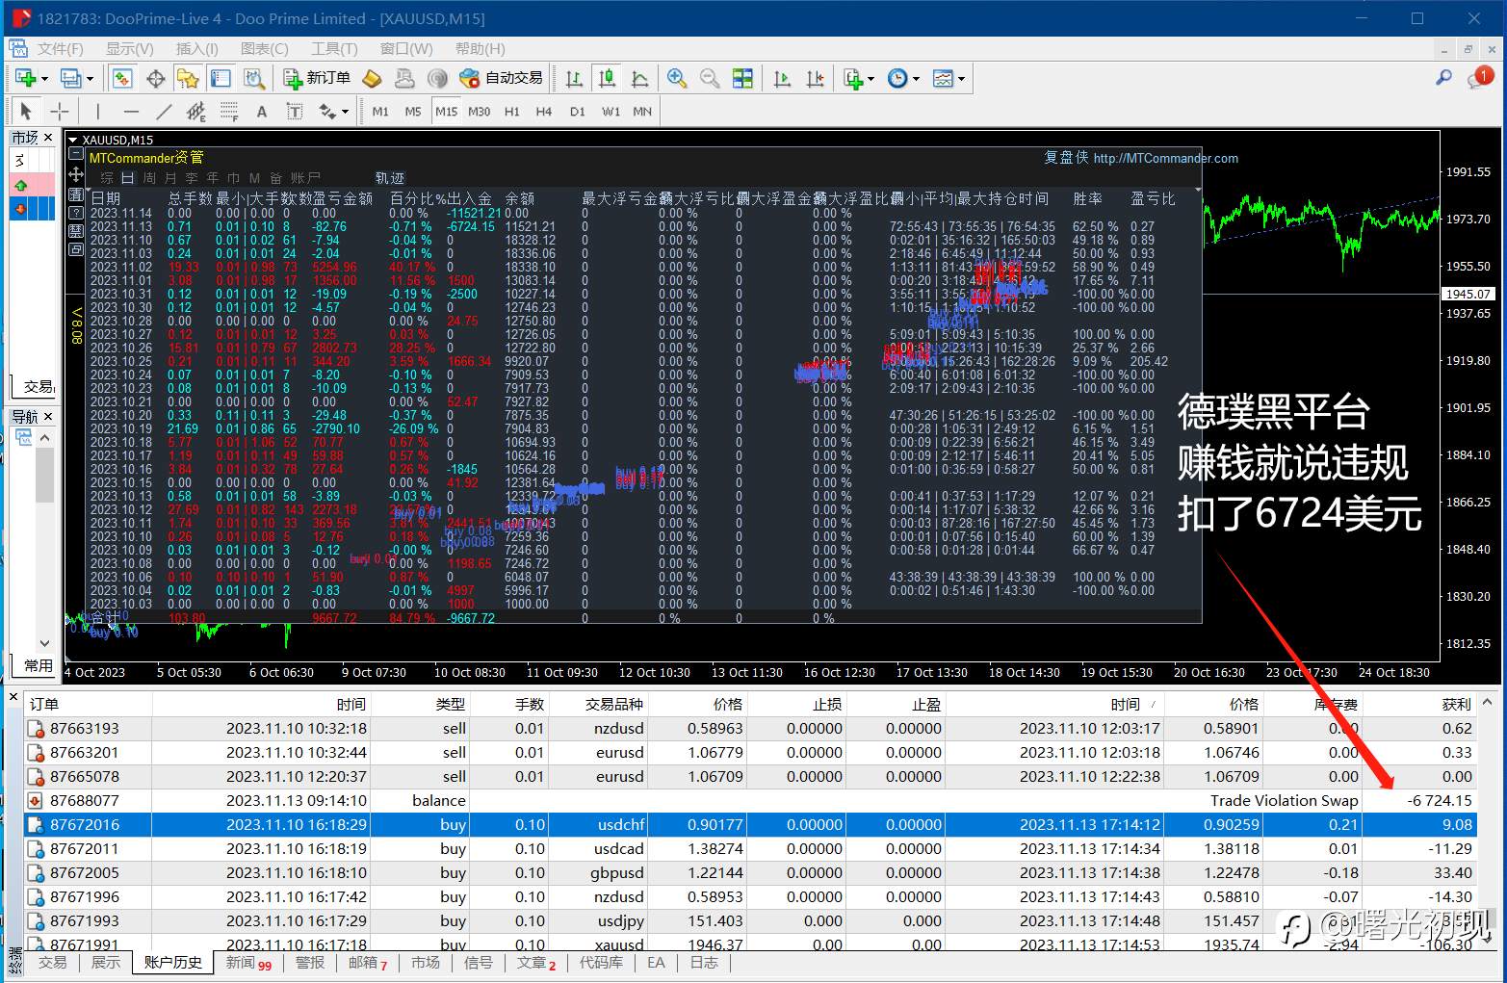Select the text label 'A' tool

pos(261,112)
